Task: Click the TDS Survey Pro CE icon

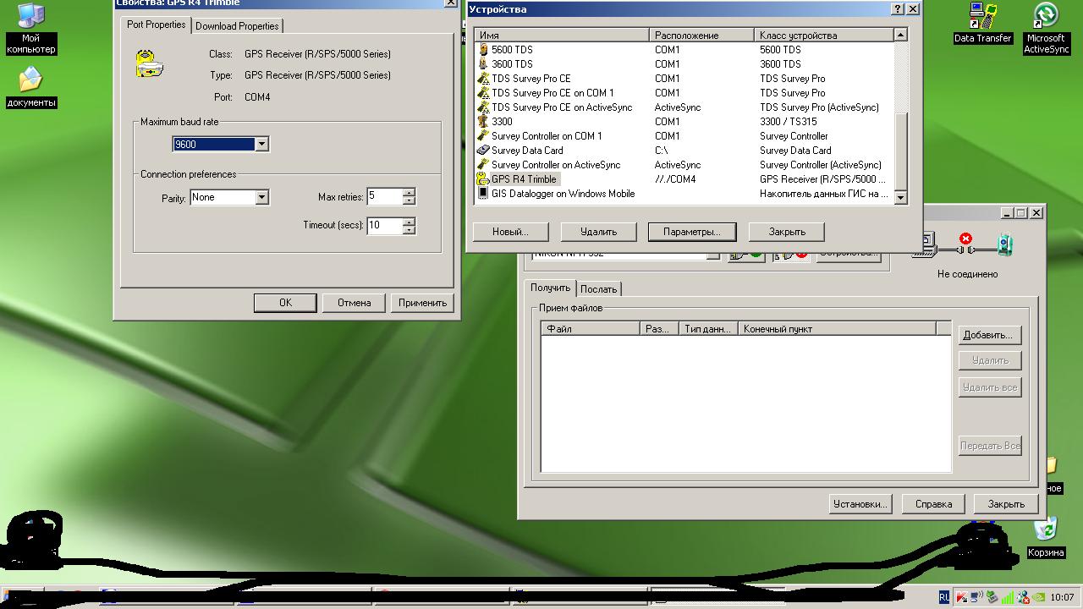Action: coord(483,78)
